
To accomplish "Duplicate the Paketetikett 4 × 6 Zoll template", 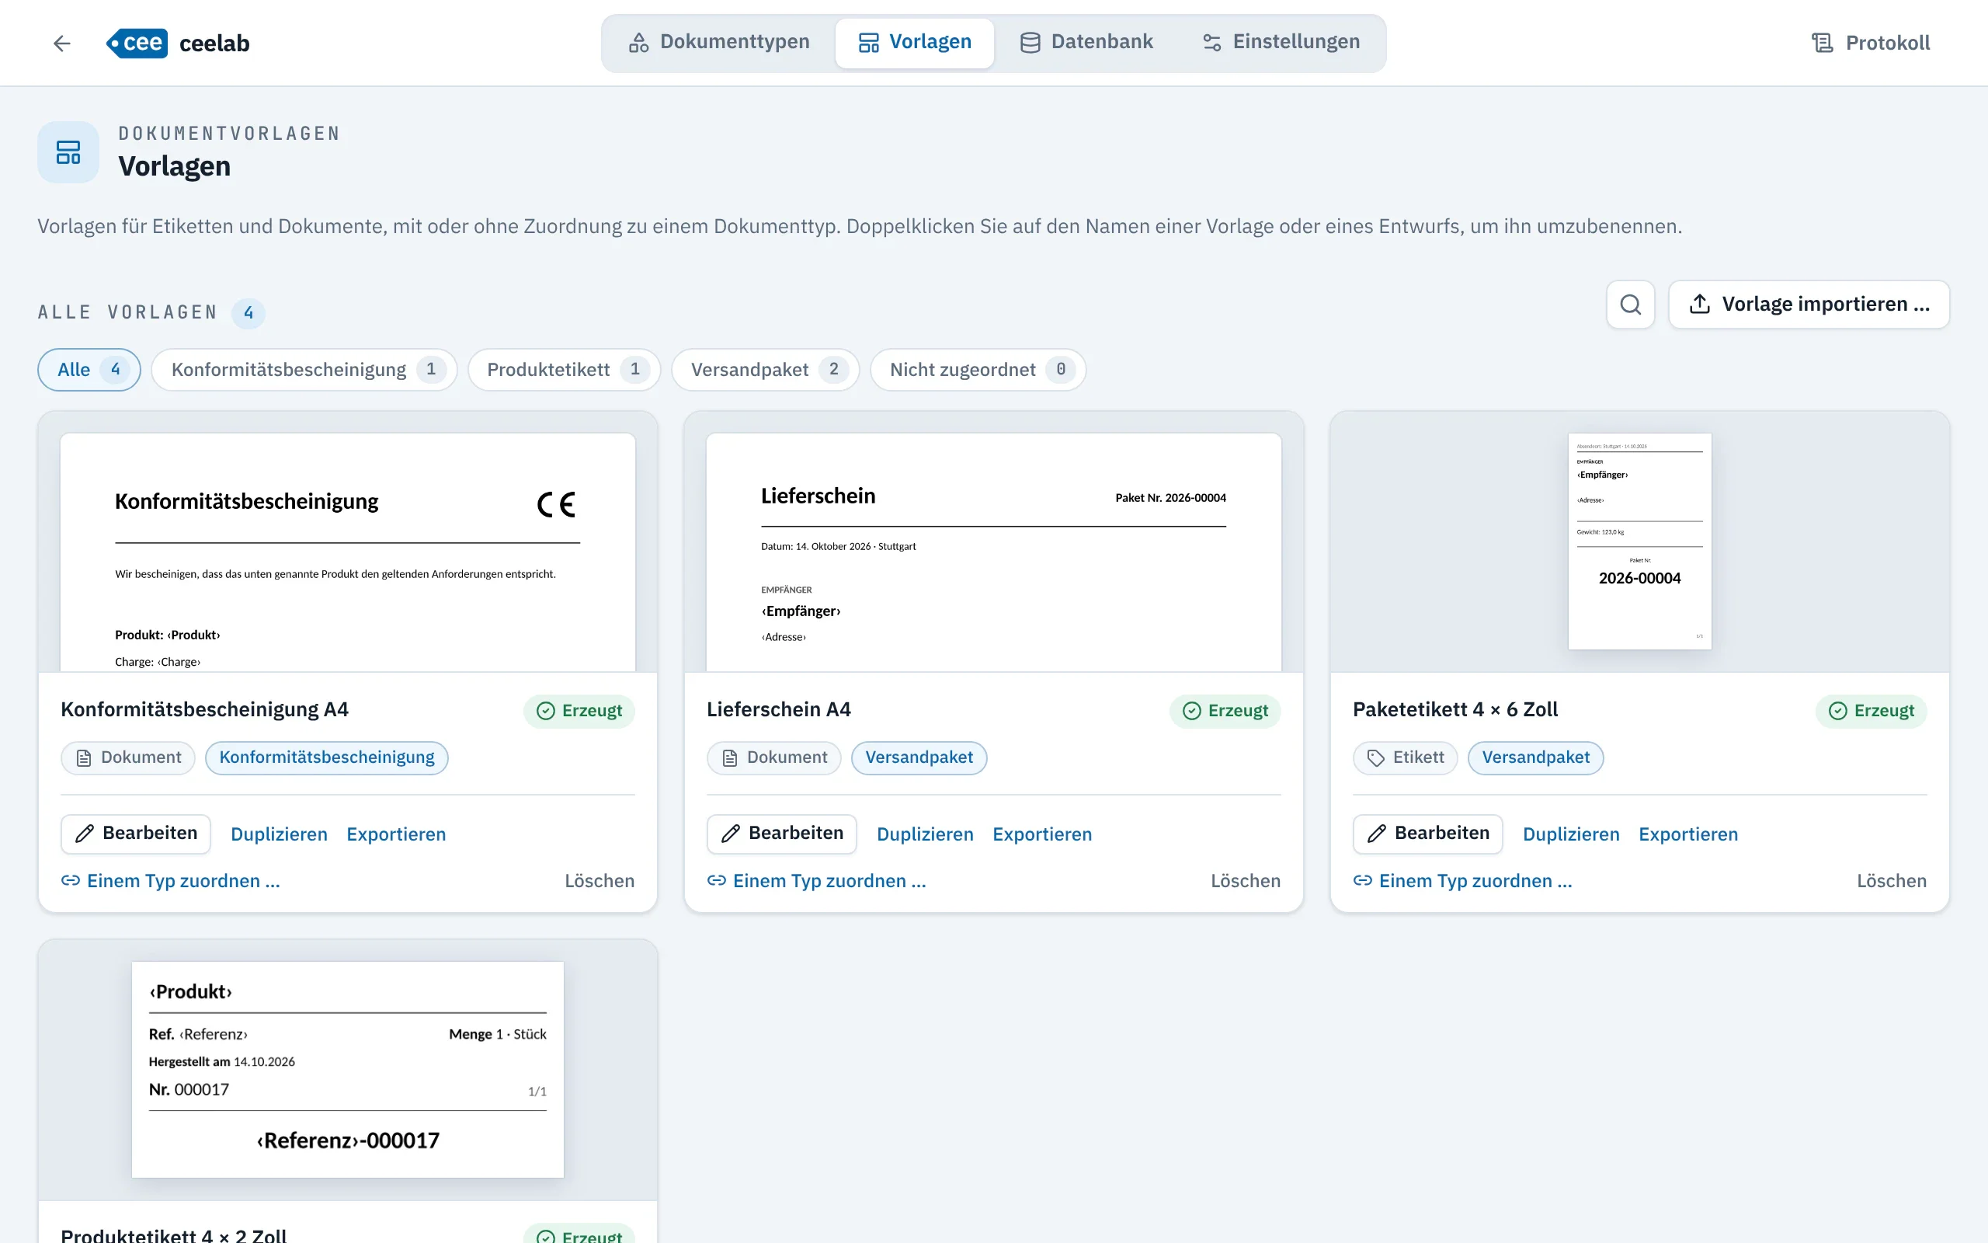I will [1571, 834].
